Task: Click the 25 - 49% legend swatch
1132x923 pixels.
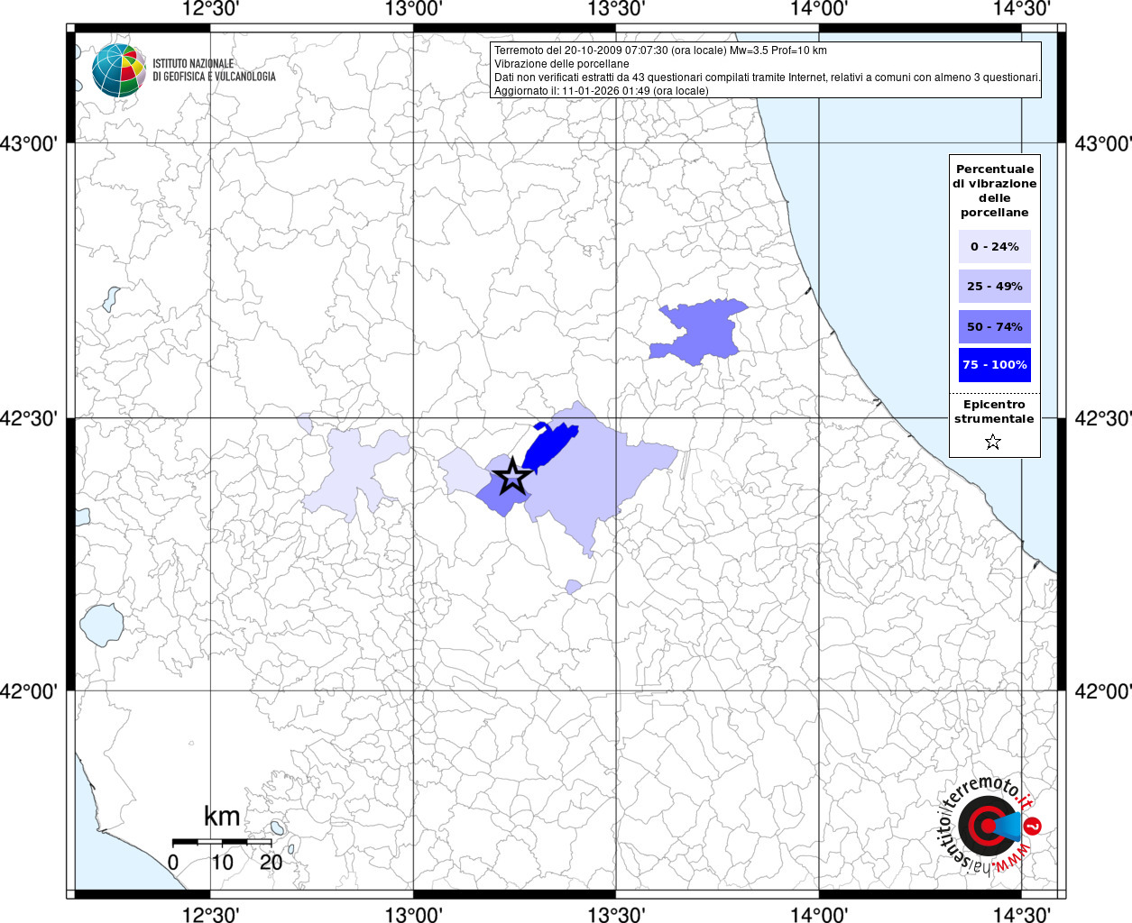Action: pos(994,287)
